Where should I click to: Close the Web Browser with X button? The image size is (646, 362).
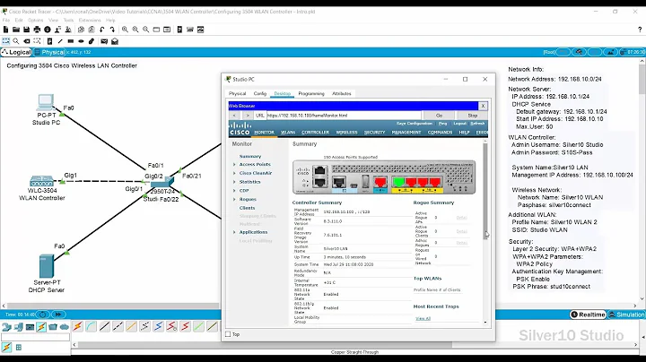483,106
